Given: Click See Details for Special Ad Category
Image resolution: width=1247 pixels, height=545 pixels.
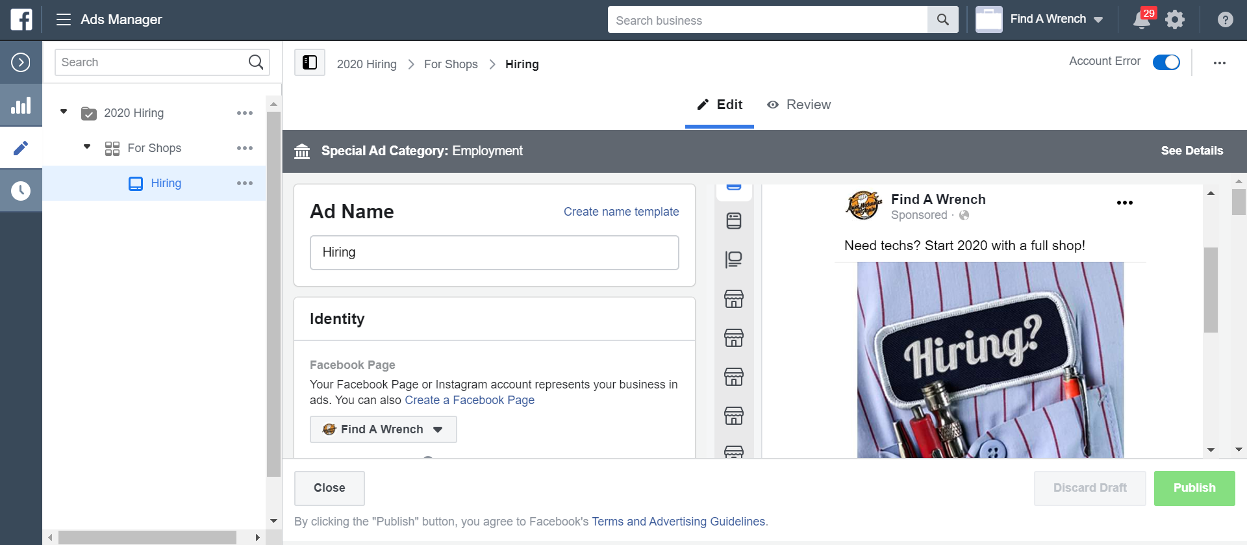Looking at the screenshot, I should (1192, 151).
